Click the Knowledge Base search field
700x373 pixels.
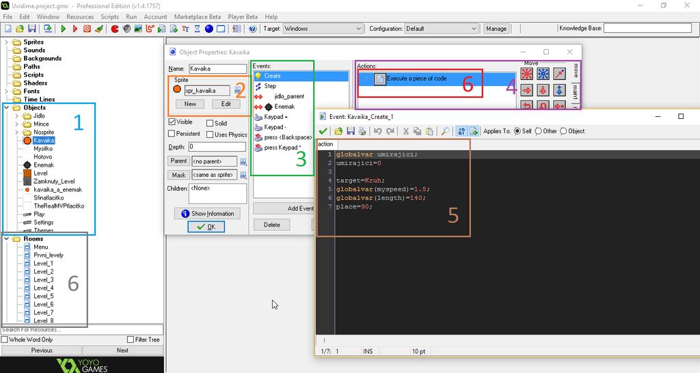point(648,28)
